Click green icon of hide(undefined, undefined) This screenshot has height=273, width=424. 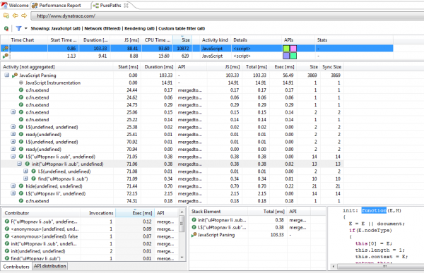(21, 186)
